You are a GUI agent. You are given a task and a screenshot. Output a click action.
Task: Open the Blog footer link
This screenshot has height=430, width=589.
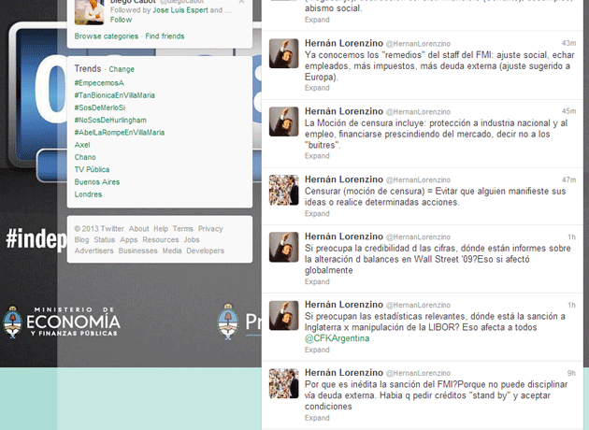[x=81, y=239]
